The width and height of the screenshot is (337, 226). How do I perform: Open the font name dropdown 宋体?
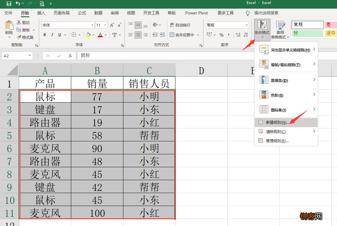coord(92,25)
